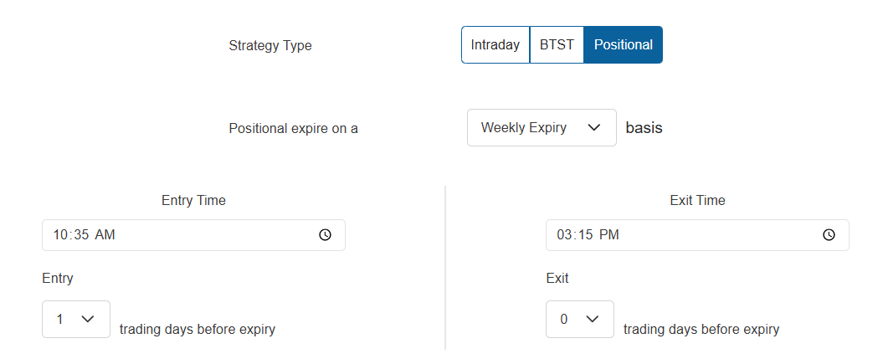Choose the Positional strategy option
This screenshot has height=359, width=883.
[x=623, y=45]
